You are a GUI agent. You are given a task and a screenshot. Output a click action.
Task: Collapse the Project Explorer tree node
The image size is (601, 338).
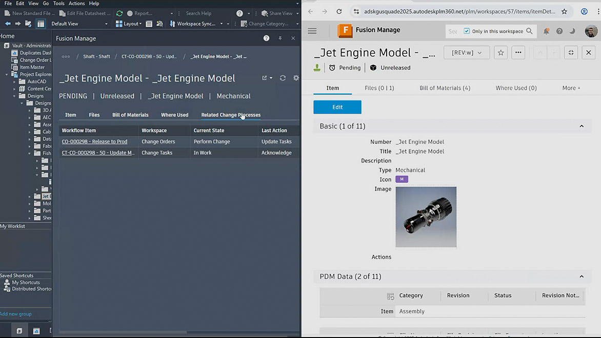point(7,74)
